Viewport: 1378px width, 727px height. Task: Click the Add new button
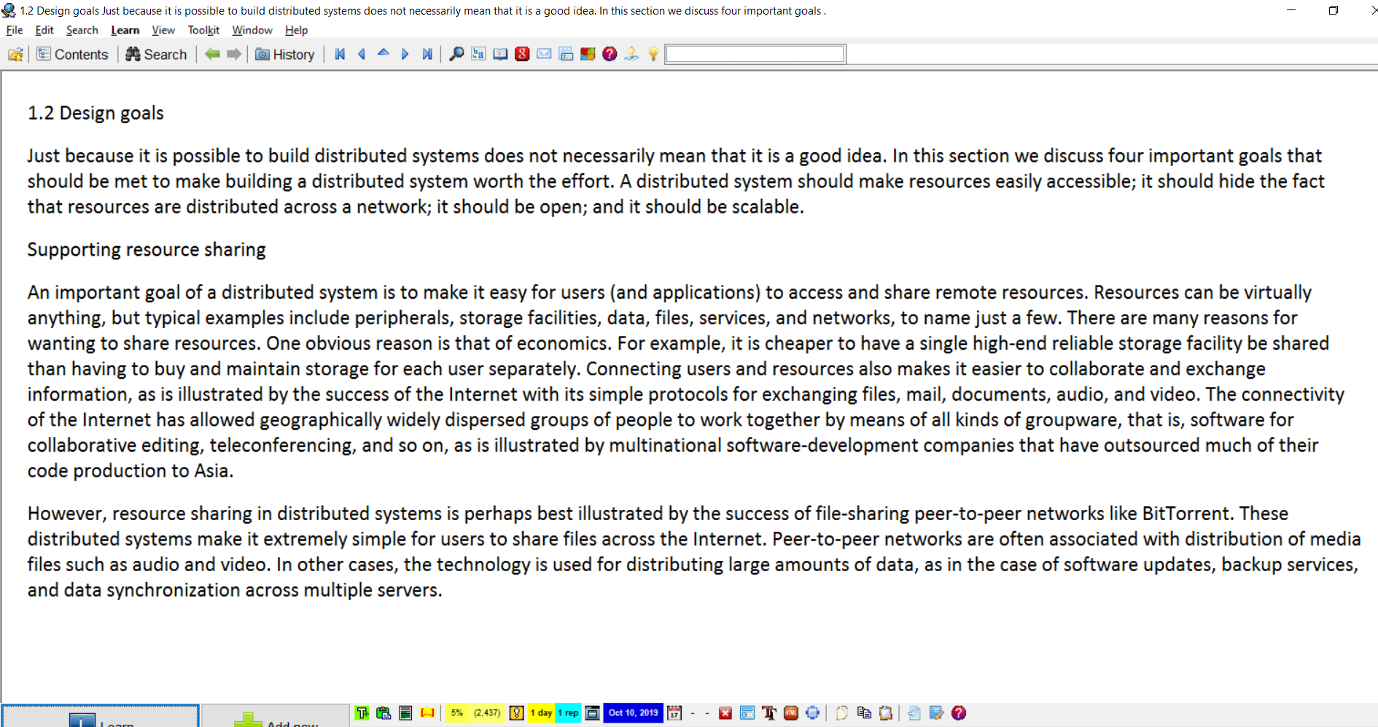[x=276, y=716]
